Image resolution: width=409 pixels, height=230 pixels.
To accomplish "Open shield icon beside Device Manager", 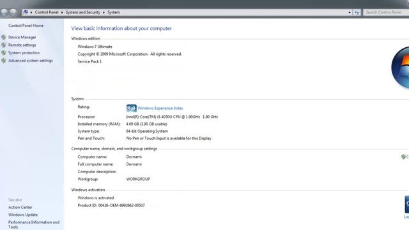I will [x=4, y=37].
